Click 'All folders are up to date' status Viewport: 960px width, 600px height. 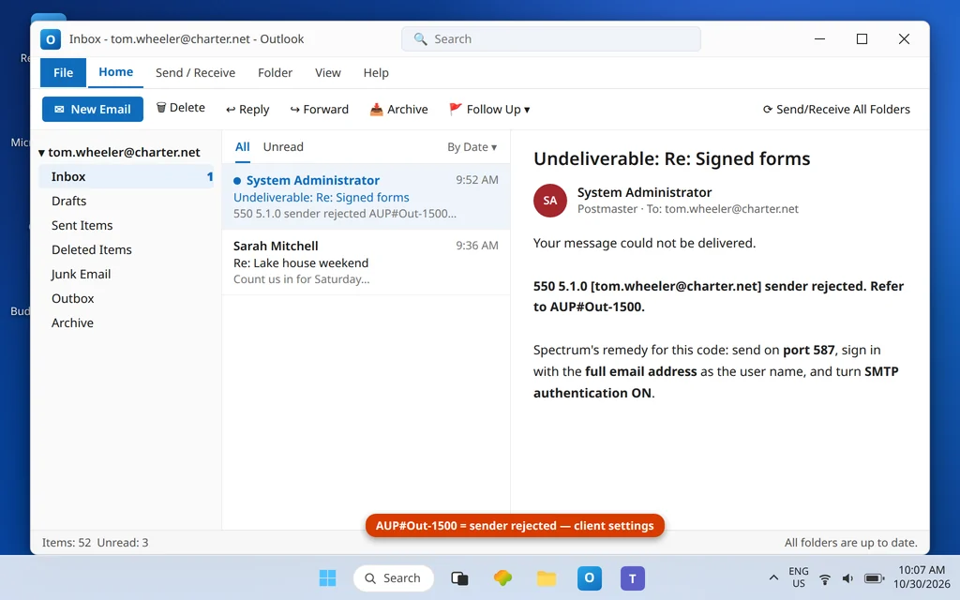(x=851, y=543)
